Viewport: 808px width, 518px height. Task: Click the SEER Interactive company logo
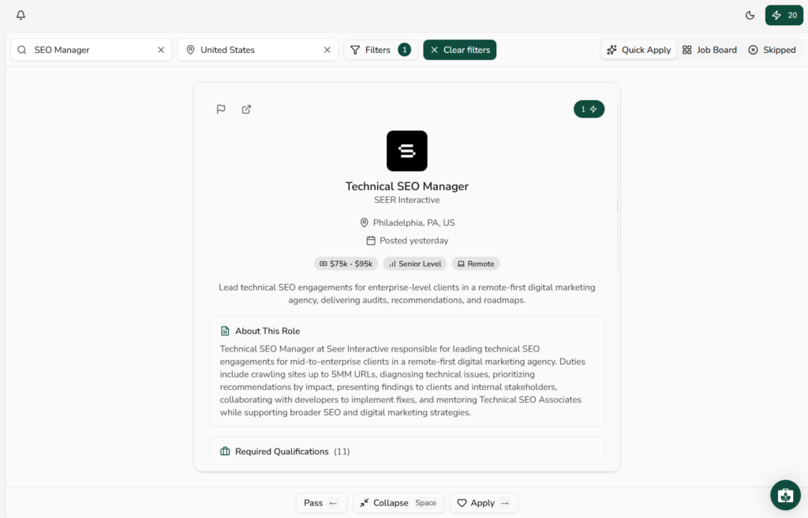[406, 151]
